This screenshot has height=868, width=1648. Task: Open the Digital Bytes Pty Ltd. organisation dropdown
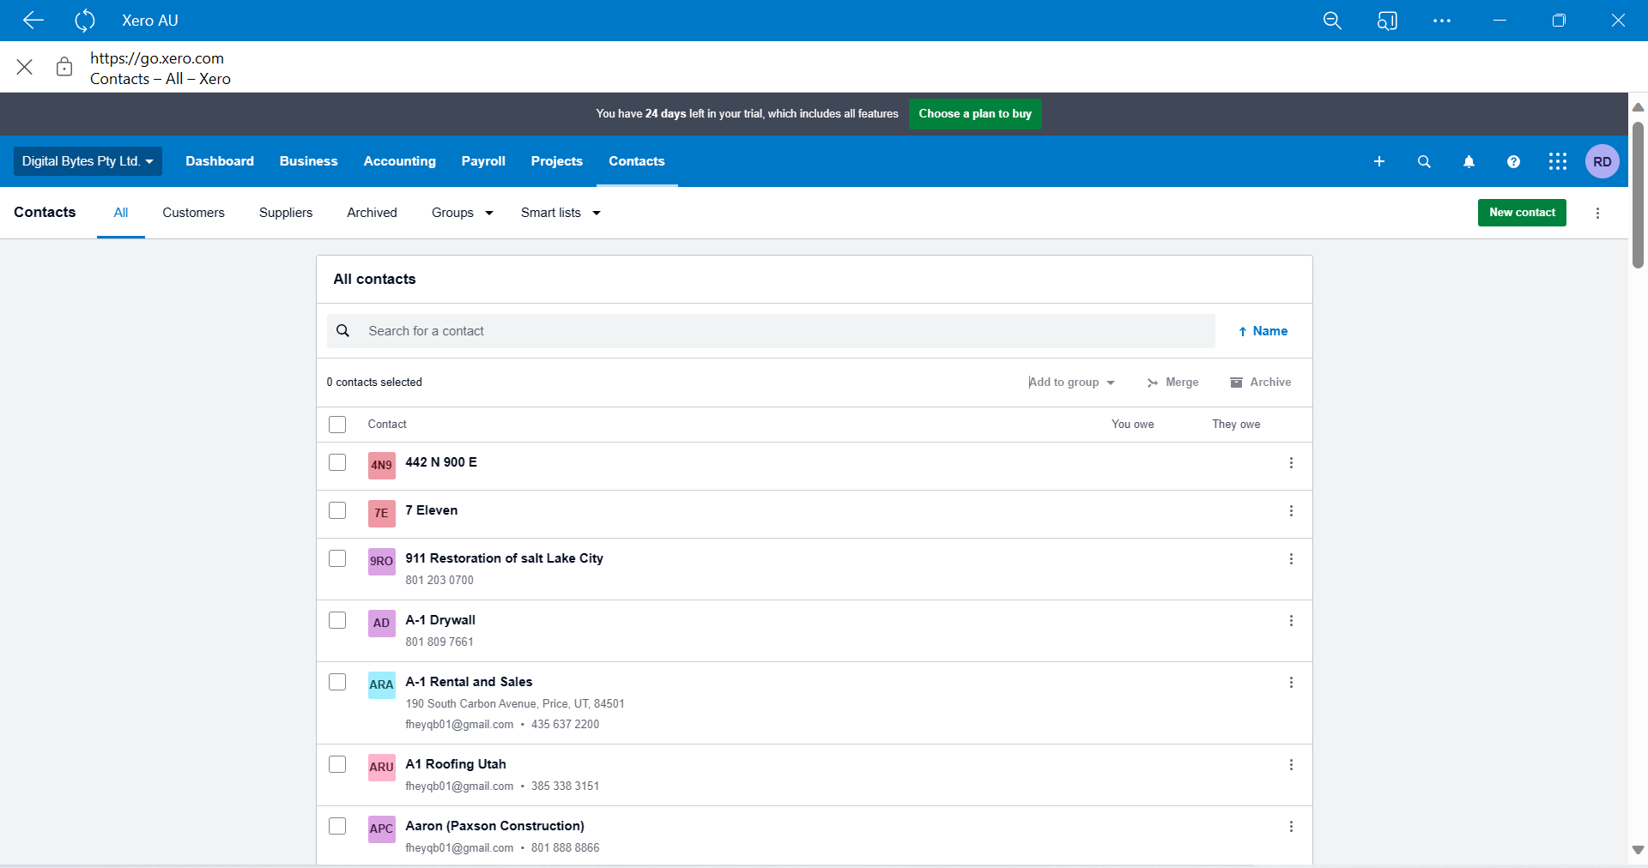[88, 161]
